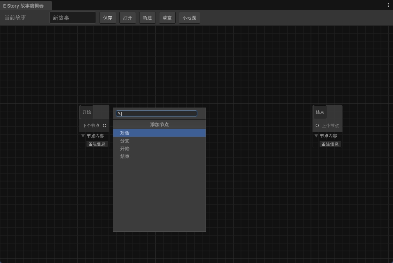
Task: Click the 新建 new story button
Action: (147, 18)
